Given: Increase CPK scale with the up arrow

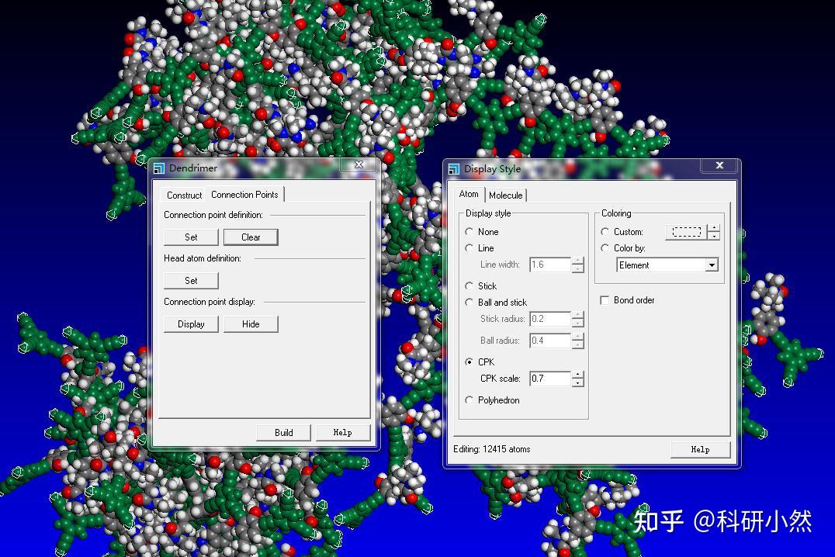Looking at the screenshot, I should 577,375.
